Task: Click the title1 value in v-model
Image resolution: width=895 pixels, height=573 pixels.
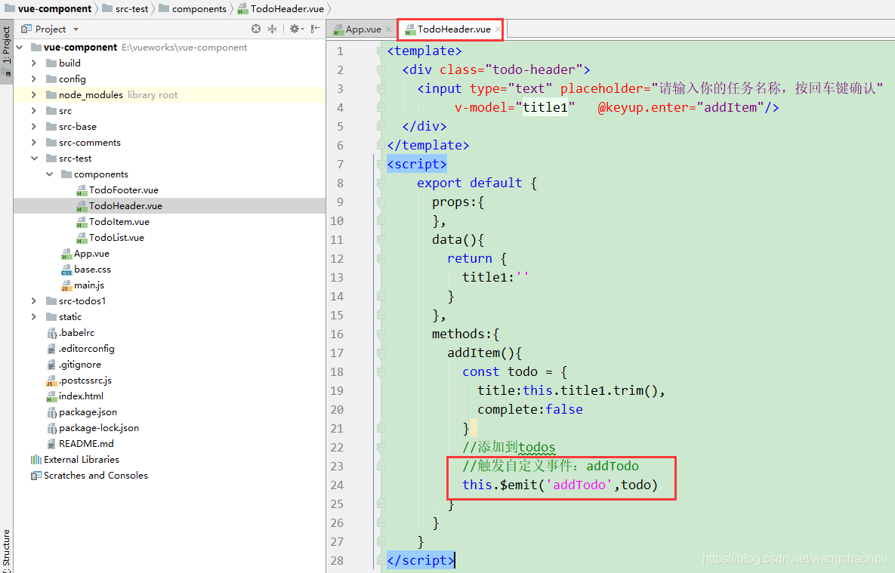Action: coord(545,107)
